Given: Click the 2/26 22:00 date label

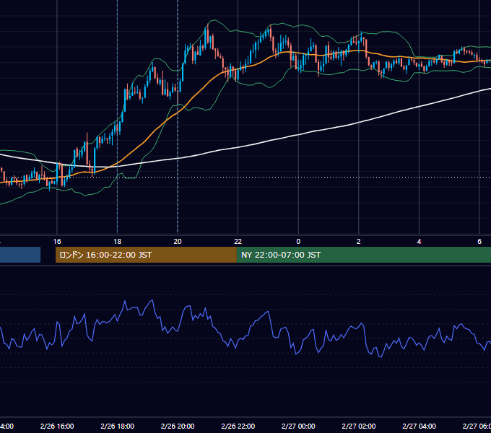Looking at the screenshot, I should click(238, 426).
